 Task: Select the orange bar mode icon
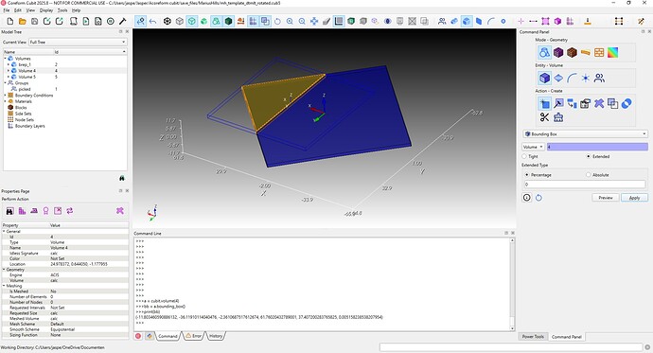[586, 52]
